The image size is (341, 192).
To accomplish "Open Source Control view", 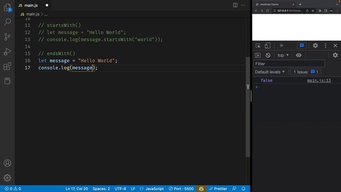I will [x=7, y=37].
